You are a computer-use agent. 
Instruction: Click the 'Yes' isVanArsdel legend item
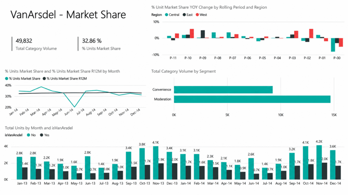click(45, 135)
